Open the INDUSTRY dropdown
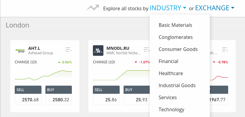 click(x=168, y=8)
